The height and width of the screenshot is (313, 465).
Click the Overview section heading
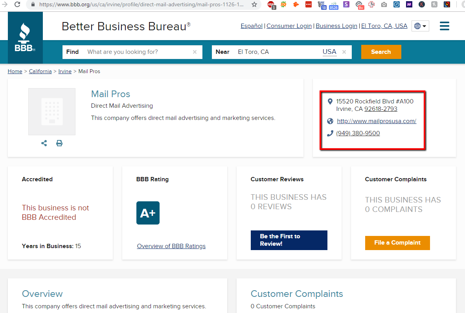click(x=42, y=293)
